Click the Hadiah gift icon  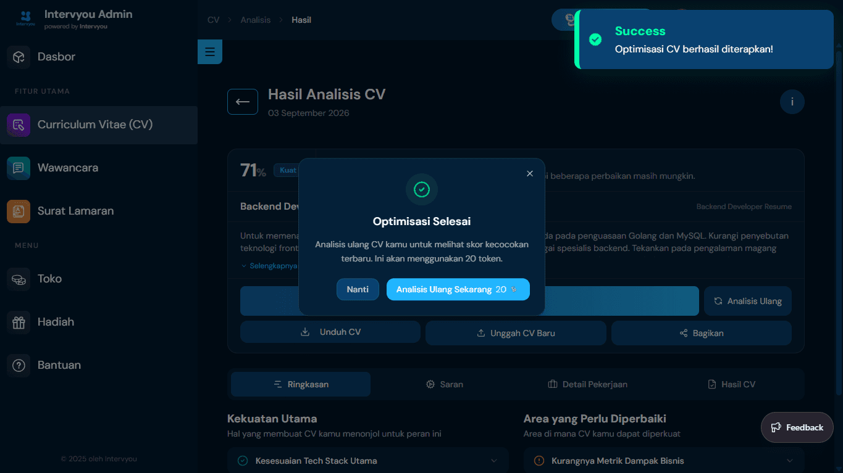coord(19,322)
